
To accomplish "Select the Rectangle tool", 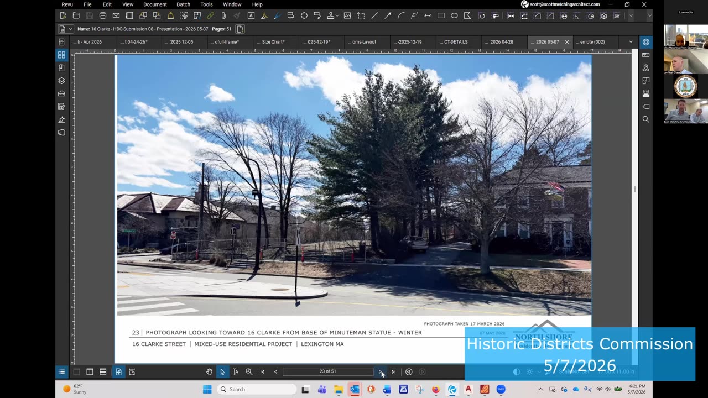I will (441, 16).
